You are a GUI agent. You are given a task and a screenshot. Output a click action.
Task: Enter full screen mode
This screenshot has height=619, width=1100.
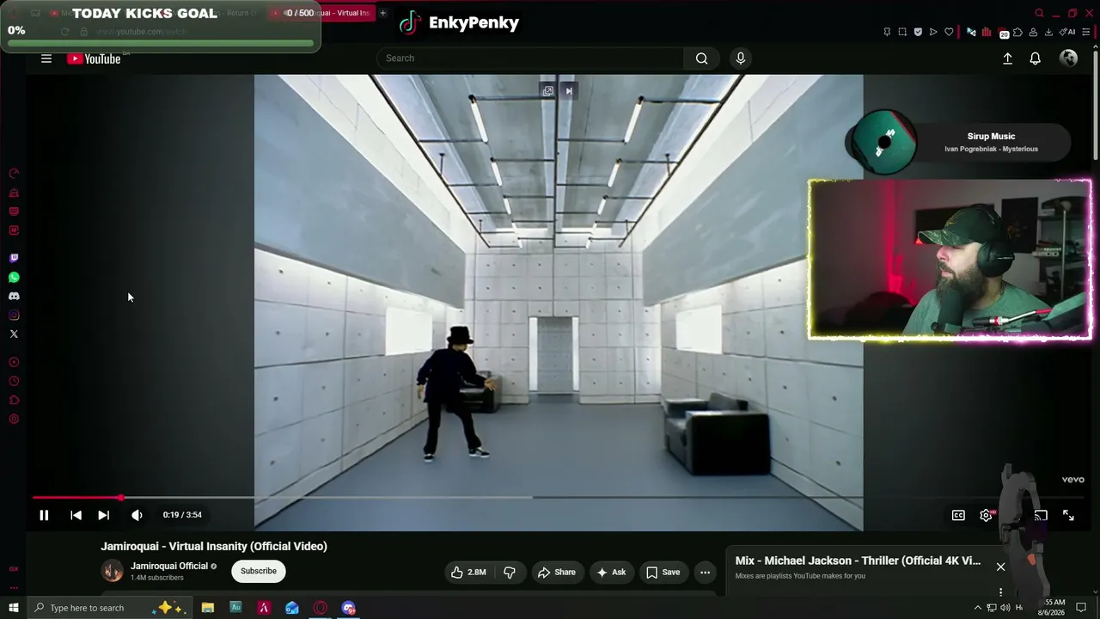1068,515
